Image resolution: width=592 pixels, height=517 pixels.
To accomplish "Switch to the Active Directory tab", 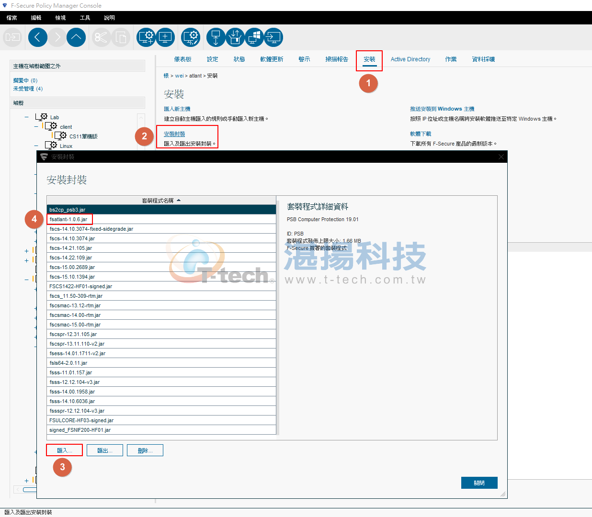I will 410,59.
